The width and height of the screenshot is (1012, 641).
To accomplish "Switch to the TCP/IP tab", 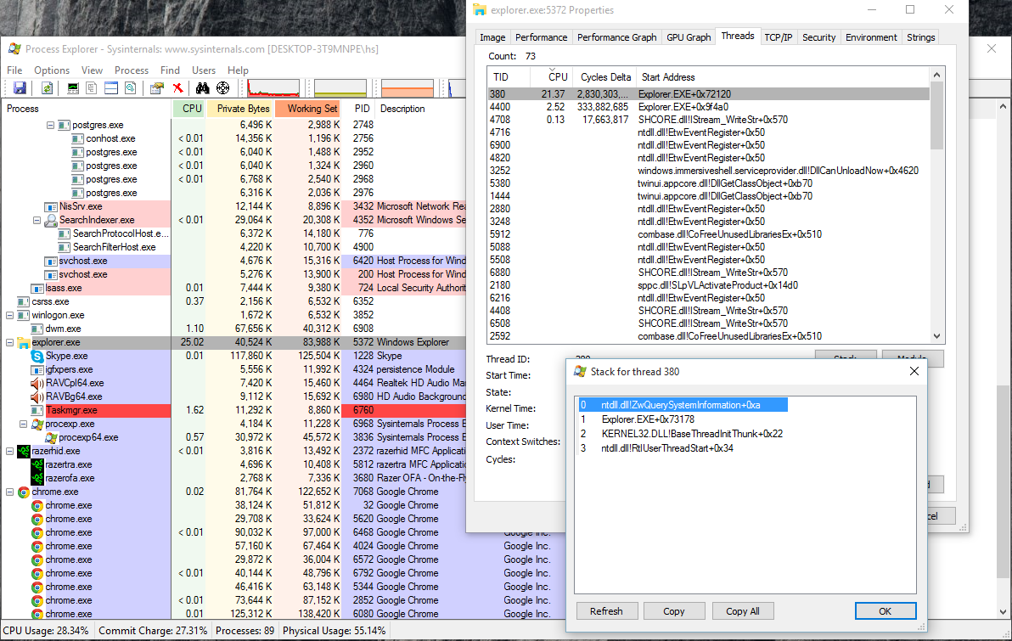I will [779, 37].
